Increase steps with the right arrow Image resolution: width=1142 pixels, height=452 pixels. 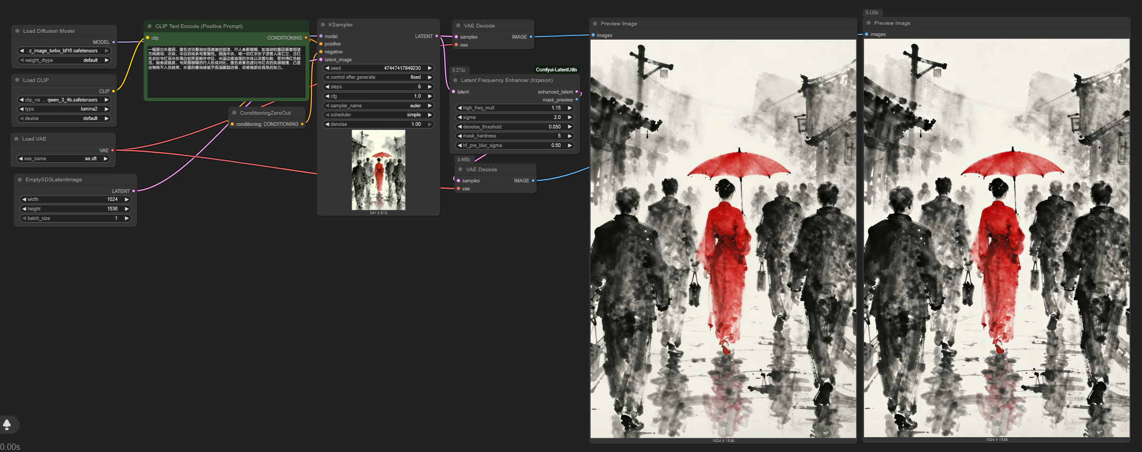tap(430, 87)
